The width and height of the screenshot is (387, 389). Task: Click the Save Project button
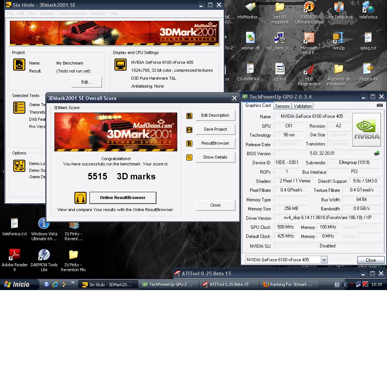(215, 129)
